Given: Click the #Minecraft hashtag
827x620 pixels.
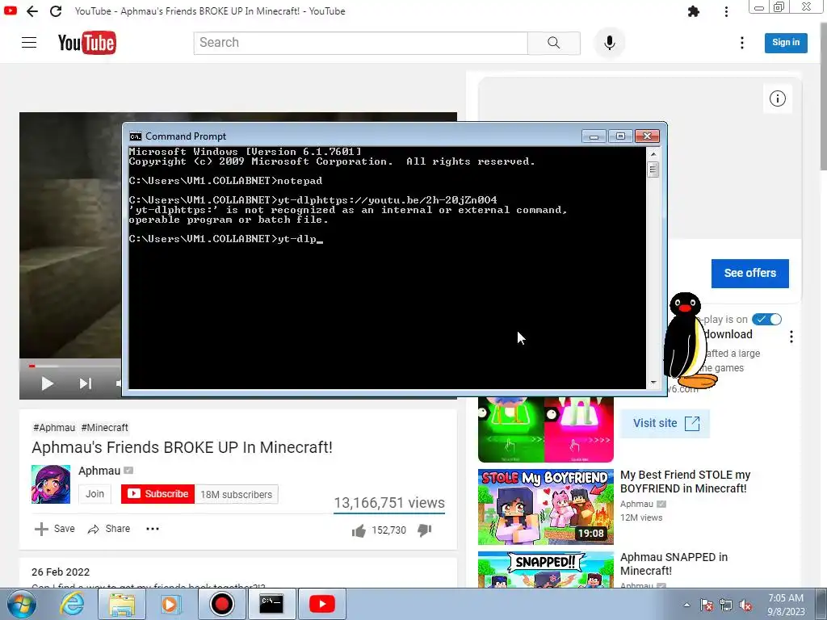Looking at the screenshot, I should pos(104,428).
